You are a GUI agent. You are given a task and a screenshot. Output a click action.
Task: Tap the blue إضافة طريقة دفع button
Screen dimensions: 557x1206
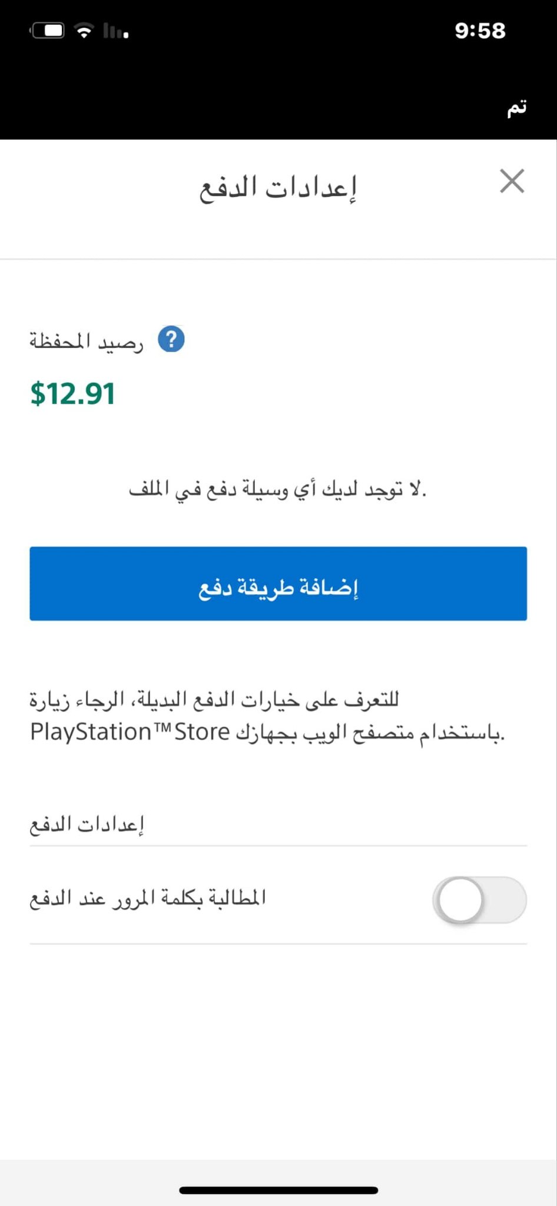click(x=278, y=584)
